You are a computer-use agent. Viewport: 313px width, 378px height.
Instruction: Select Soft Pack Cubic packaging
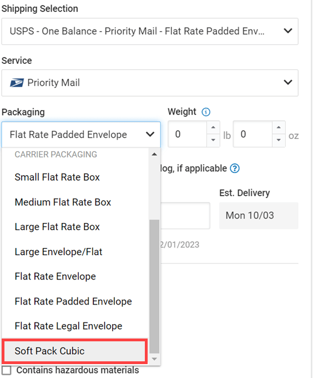[74, 351]
